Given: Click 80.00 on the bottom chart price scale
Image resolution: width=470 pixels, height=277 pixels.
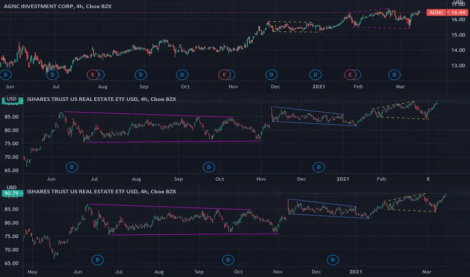Looking at the screenshot, I should coord(12,223).
